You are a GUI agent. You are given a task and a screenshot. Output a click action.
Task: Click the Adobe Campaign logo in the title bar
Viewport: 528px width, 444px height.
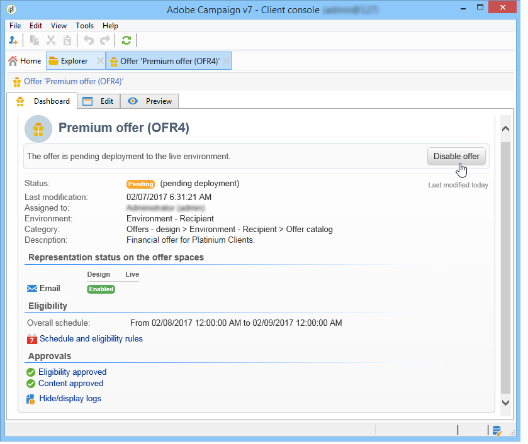coord(11,9)
